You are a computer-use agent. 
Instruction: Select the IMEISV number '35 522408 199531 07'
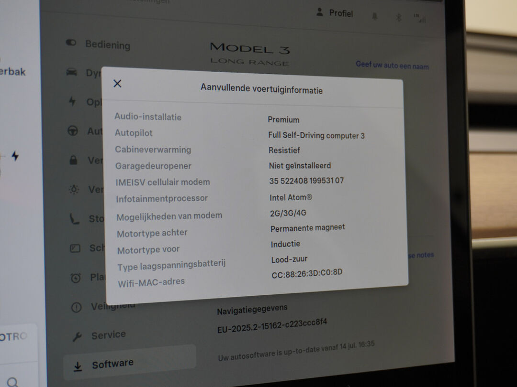307,181
